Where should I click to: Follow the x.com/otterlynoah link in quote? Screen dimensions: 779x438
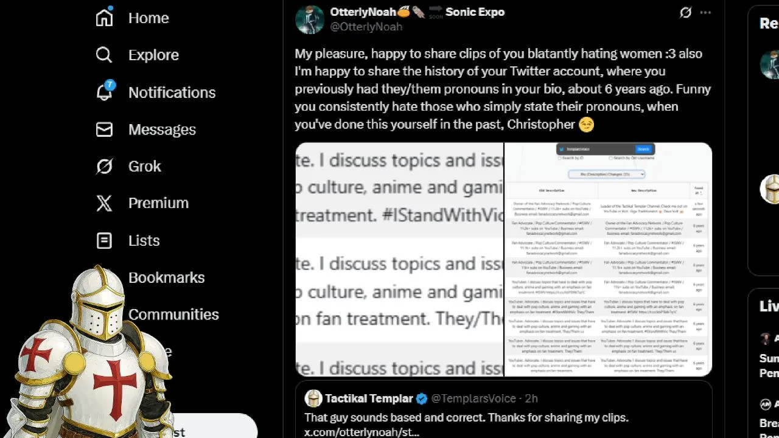coord(362,433)
